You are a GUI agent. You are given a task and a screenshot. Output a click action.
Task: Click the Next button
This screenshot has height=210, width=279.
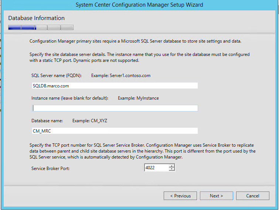point(217,196)
